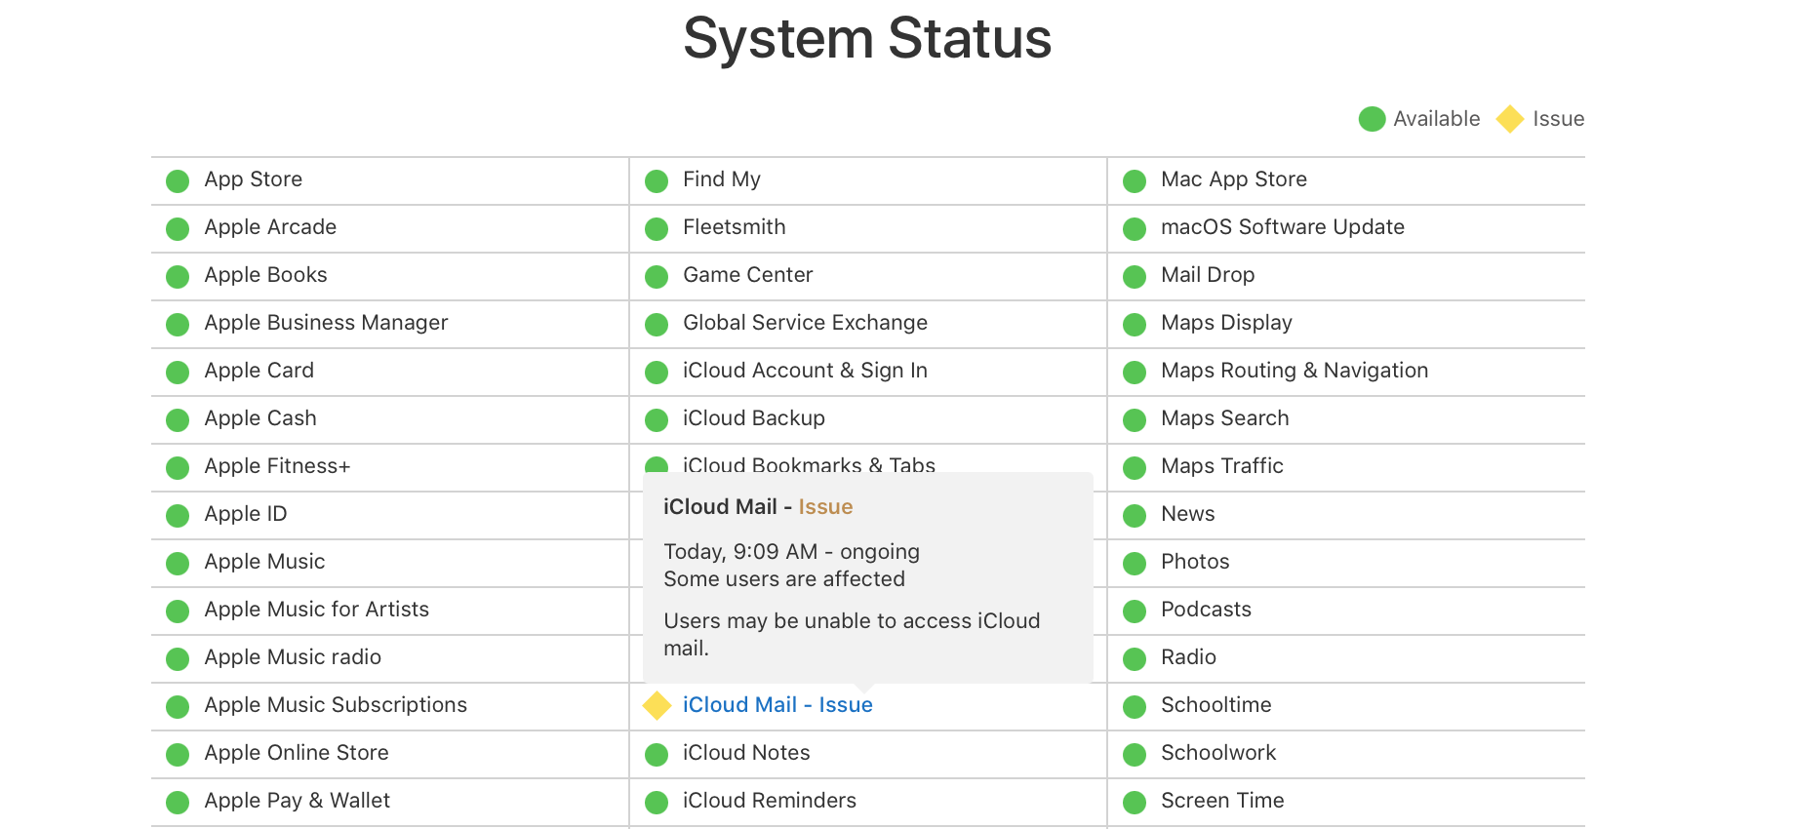The height and width of the screenshot is (829, 1793).
Task: Click the green dot next to Find My
Action: point(657,180)
